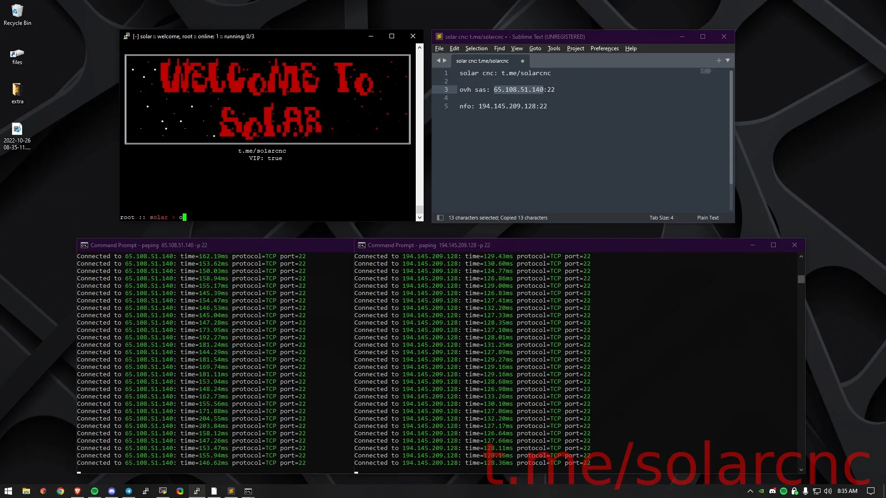
Task: Open Telegram from the taskbar
Action: [x=129, y=491]
